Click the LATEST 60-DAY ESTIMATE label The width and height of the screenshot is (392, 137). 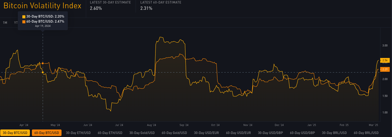161,3
